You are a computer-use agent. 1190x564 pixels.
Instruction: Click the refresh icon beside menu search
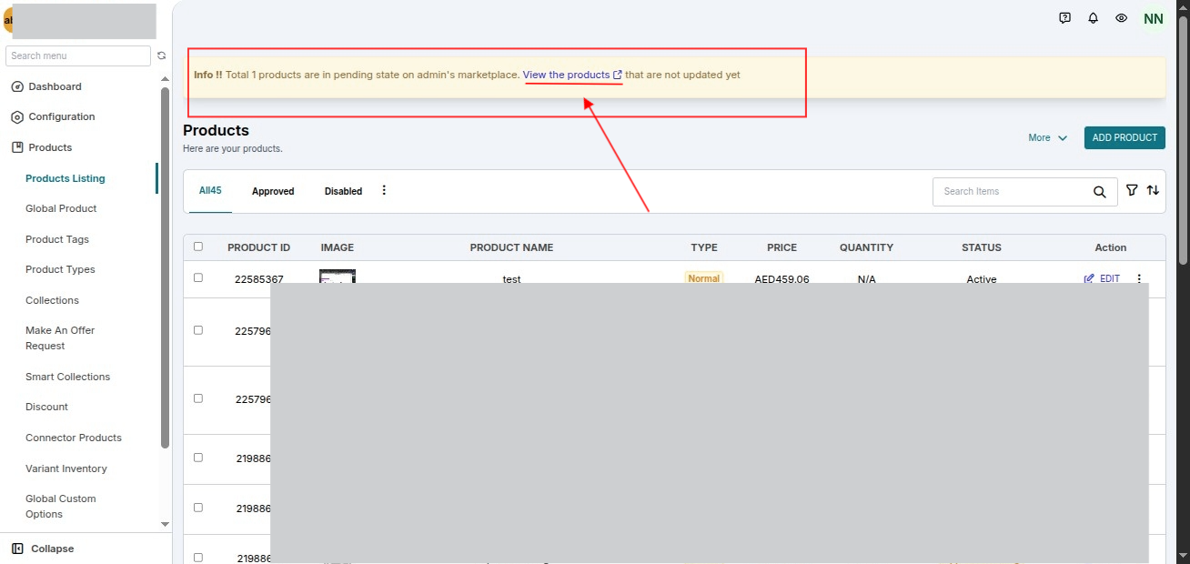(162, 55)
